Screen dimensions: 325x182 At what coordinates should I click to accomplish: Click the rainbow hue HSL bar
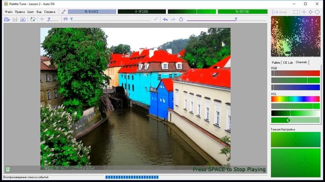click(x=296, y=99)
